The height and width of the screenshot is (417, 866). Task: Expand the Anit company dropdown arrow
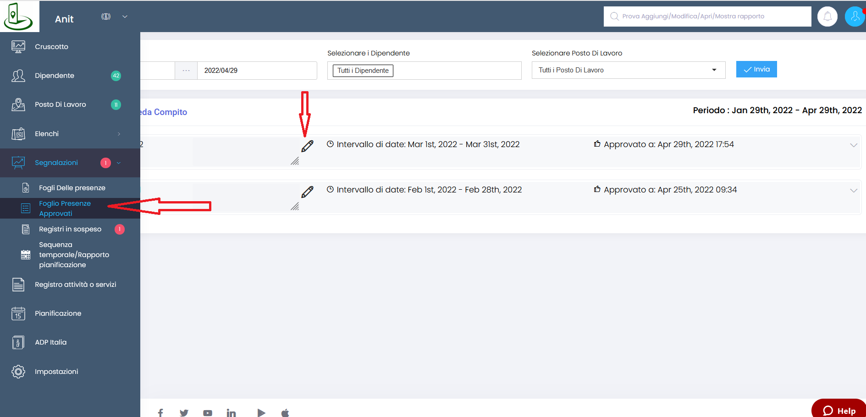tap(125, 16)
